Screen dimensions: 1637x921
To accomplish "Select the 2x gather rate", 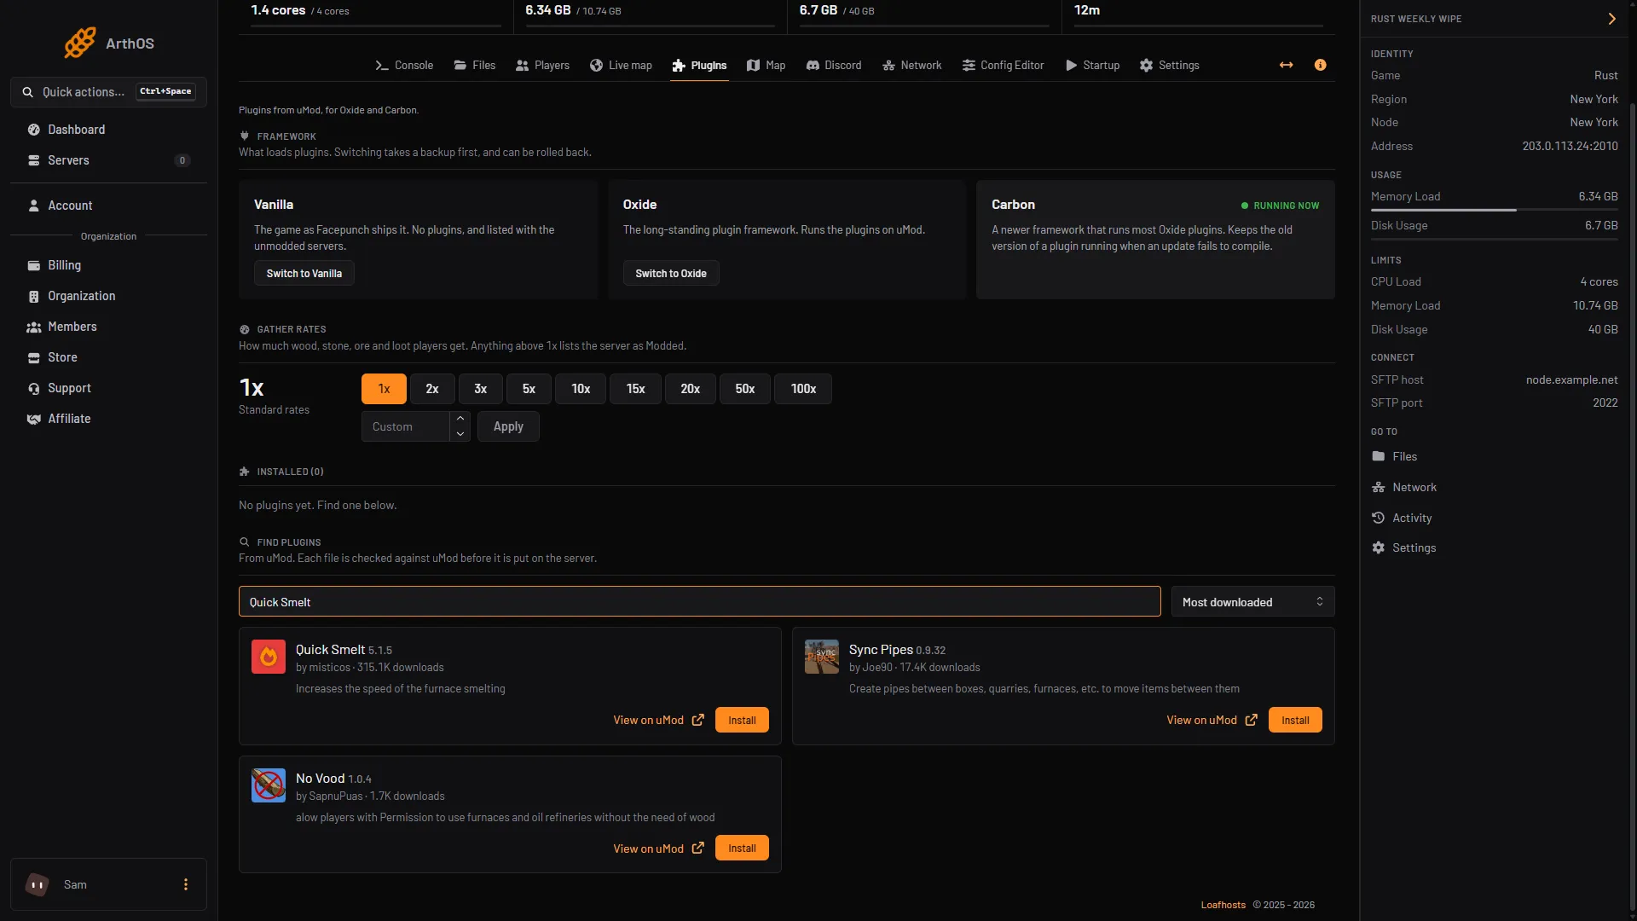I will coord(432,389).
